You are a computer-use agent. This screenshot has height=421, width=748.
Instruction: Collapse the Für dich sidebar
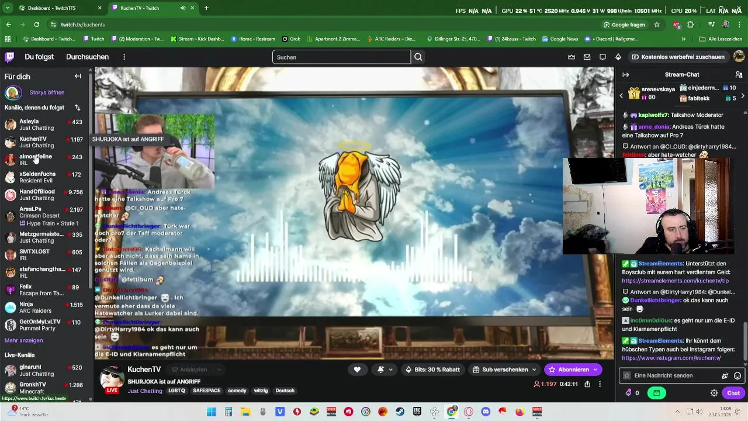tap(78, 76)
